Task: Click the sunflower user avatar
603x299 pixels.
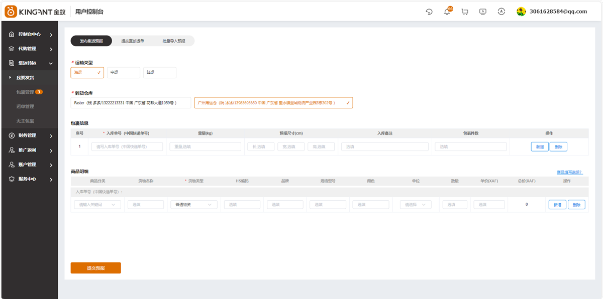Action: tap(521, 12)
